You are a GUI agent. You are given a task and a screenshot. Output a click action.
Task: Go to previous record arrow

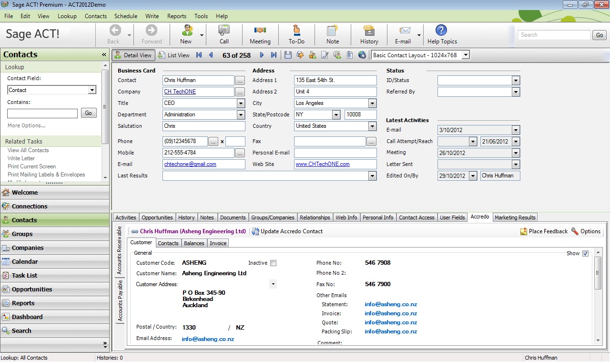pos(211,55)
